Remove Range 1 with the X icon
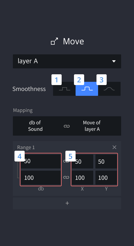This screenshot has height=246, width=134. pos(114,147)
